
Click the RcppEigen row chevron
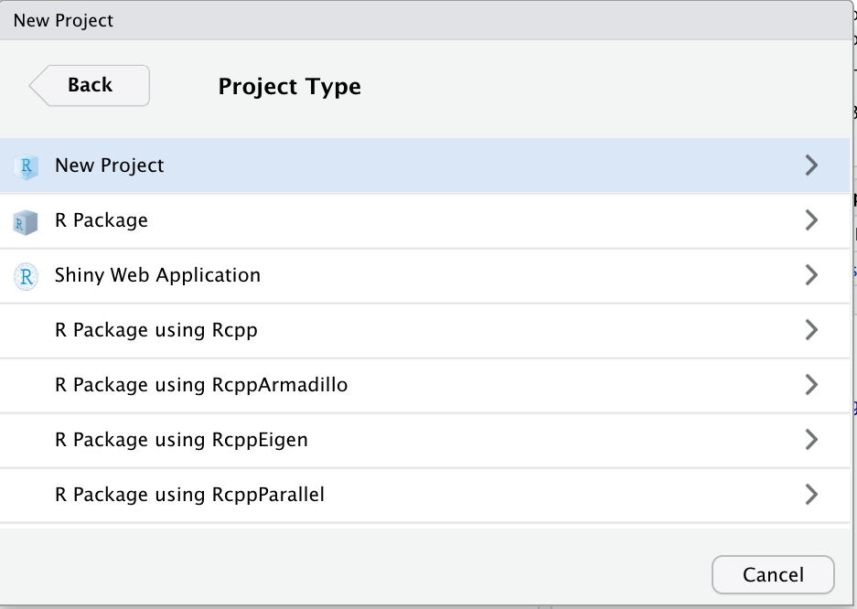click(x=810, y=440)
